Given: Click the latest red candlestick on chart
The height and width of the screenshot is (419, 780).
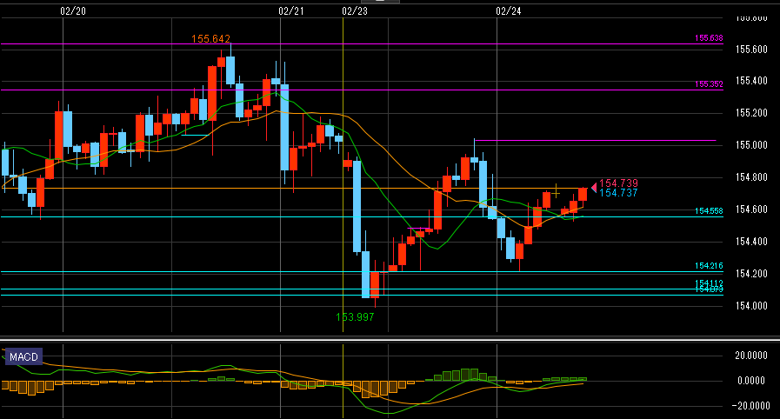Looking at the screenshot, I should click(583, 195).
